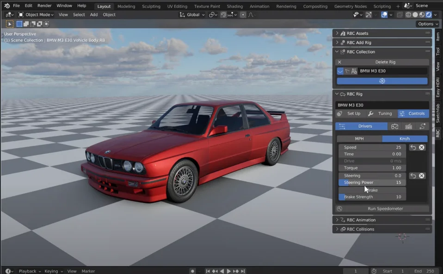Open Global transform orientation dropdown

click(192, 15)
